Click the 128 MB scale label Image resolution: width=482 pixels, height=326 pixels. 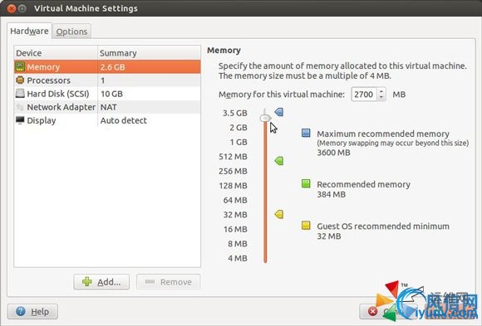pos(233,186)
